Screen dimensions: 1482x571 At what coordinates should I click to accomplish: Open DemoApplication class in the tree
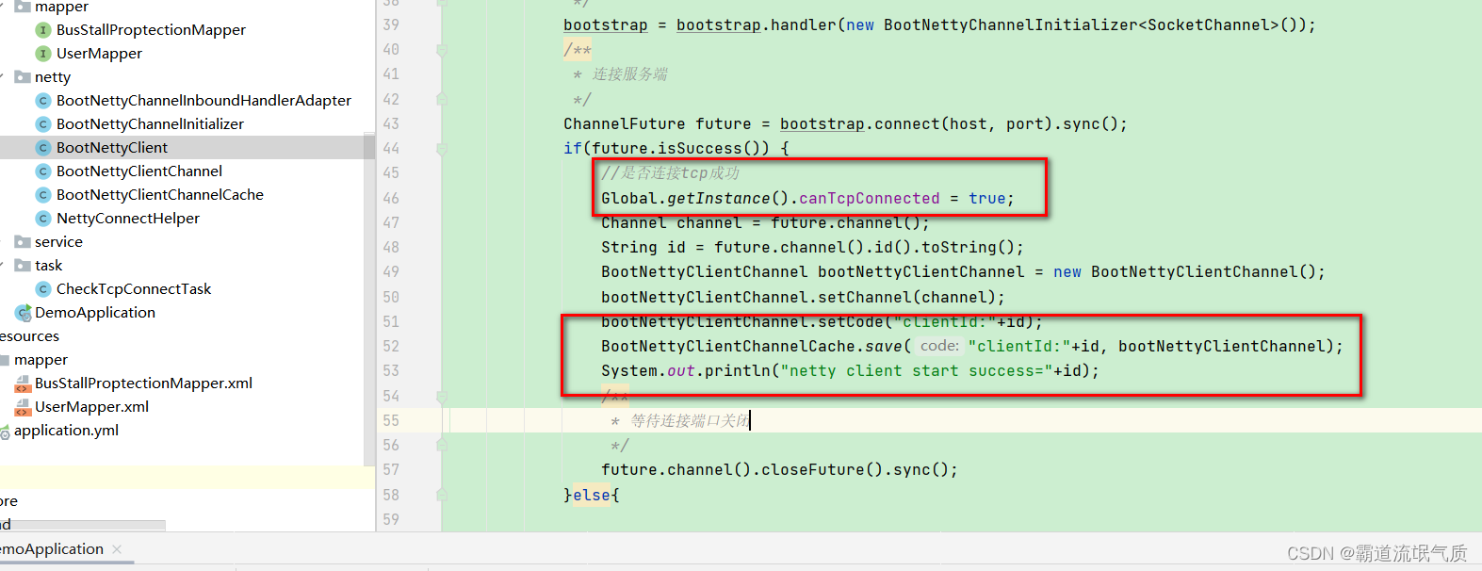tap(95, 313)
